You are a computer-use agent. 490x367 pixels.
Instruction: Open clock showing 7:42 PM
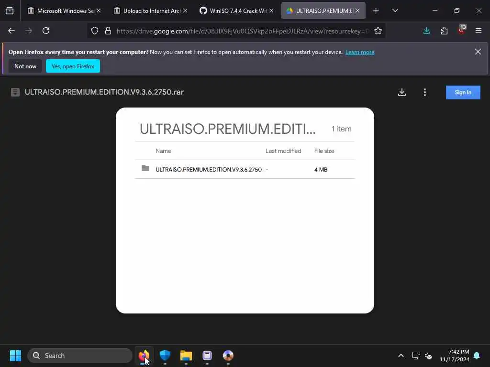pos(455,356)
